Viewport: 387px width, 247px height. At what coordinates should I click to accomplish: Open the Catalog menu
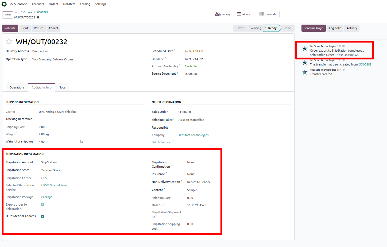click(x=85, y=4)
